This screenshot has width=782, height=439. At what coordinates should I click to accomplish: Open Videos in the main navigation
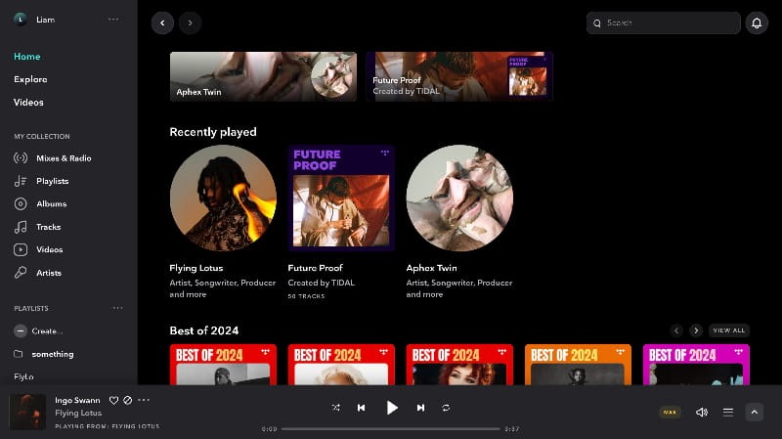pos(28,103)
